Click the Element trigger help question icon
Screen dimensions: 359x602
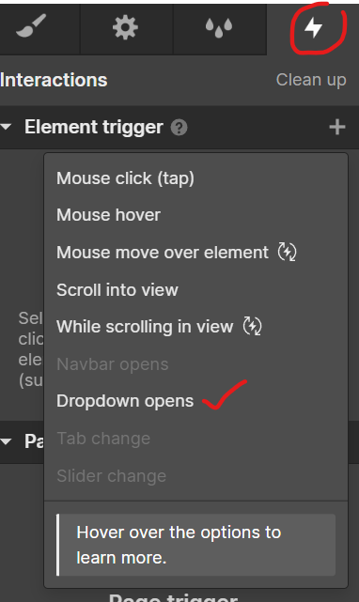click(x=179, y=128)
